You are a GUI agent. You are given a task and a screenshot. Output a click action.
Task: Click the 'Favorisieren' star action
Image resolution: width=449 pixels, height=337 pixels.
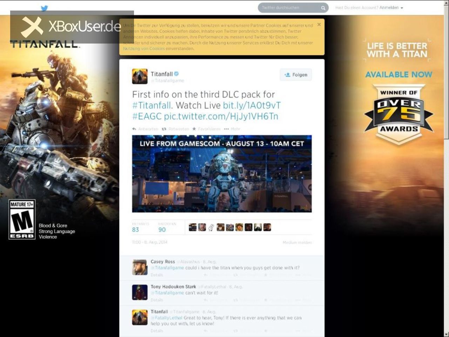[x=207, y=129]
